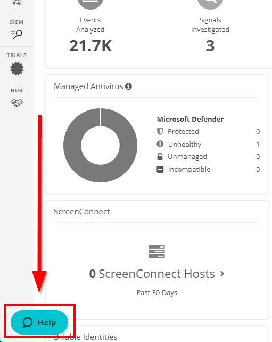Click the ScreenConnect server stack icon

tap(156, 251)
